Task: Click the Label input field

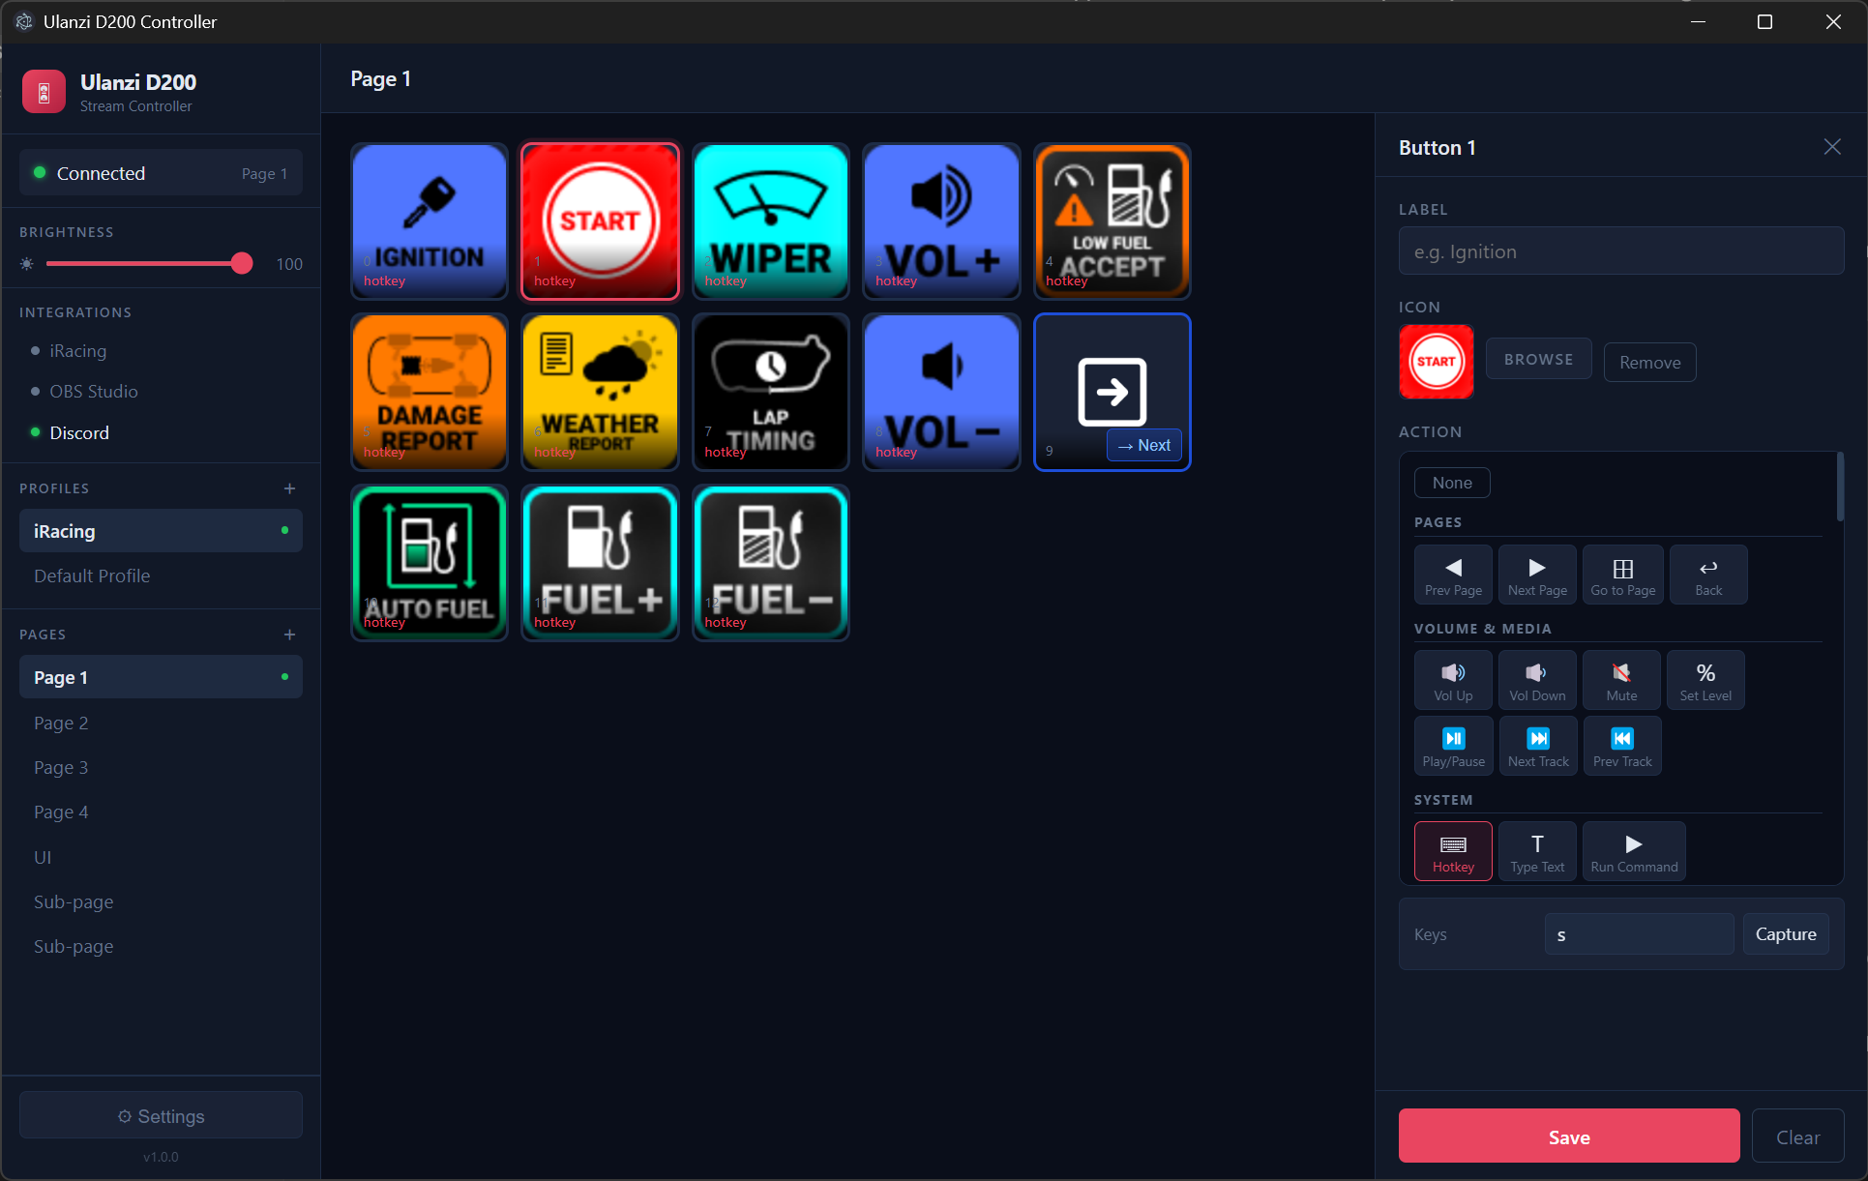Action: tap(1621, 251)
